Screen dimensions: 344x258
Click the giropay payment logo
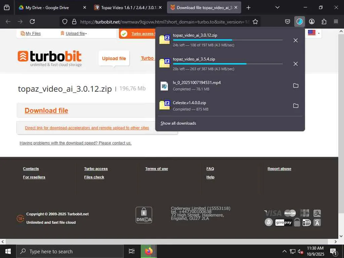[x=284, y=222]
